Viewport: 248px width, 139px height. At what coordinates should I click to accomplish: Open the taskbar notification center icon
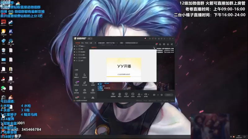245,137
